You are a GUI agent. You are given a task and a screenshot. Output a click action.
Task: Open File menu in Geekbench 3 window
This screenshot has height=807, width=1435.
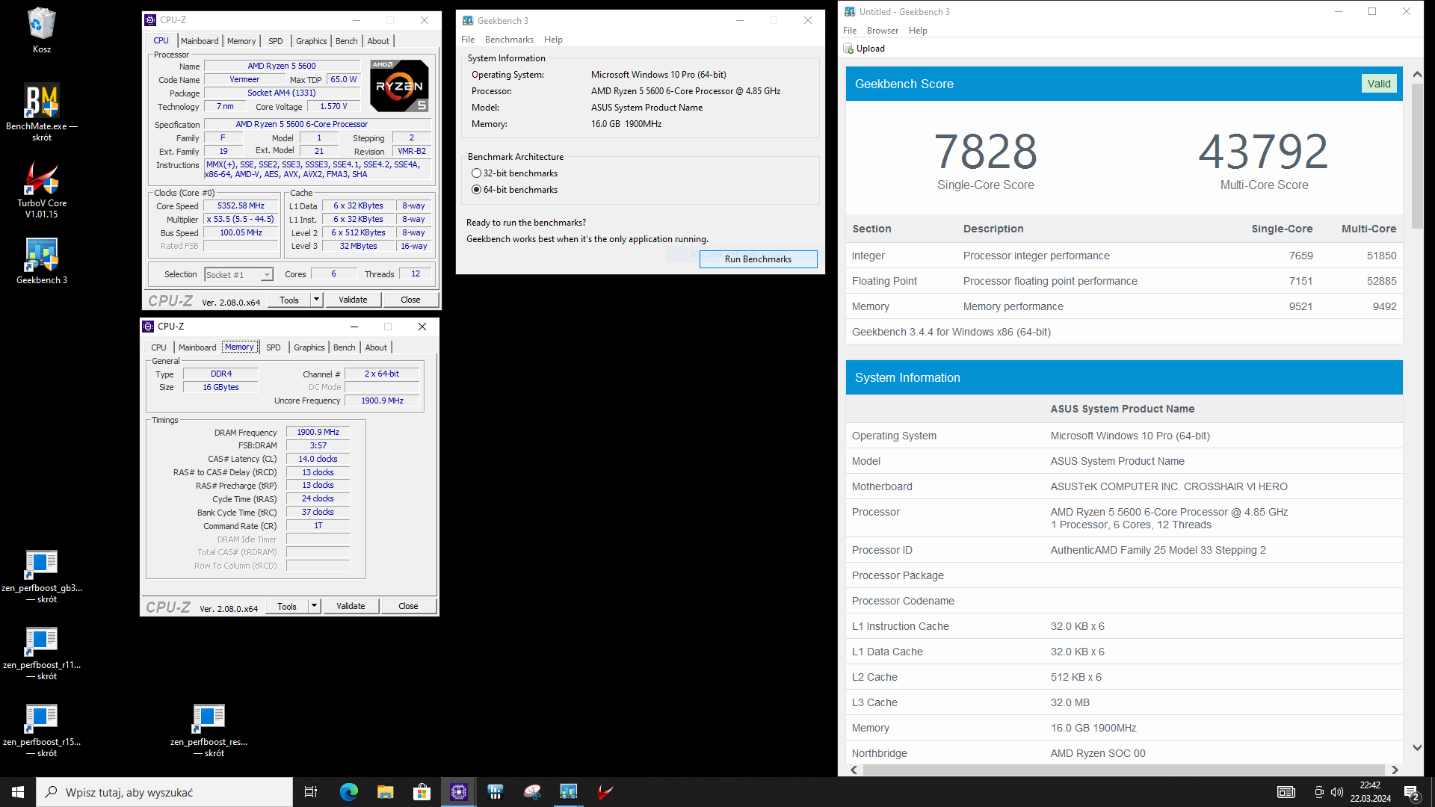pyautogui.click(x=468, y=40)
